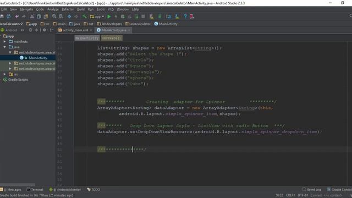
Task: Open the app run configuration dropdown
Action: (97, 16)
